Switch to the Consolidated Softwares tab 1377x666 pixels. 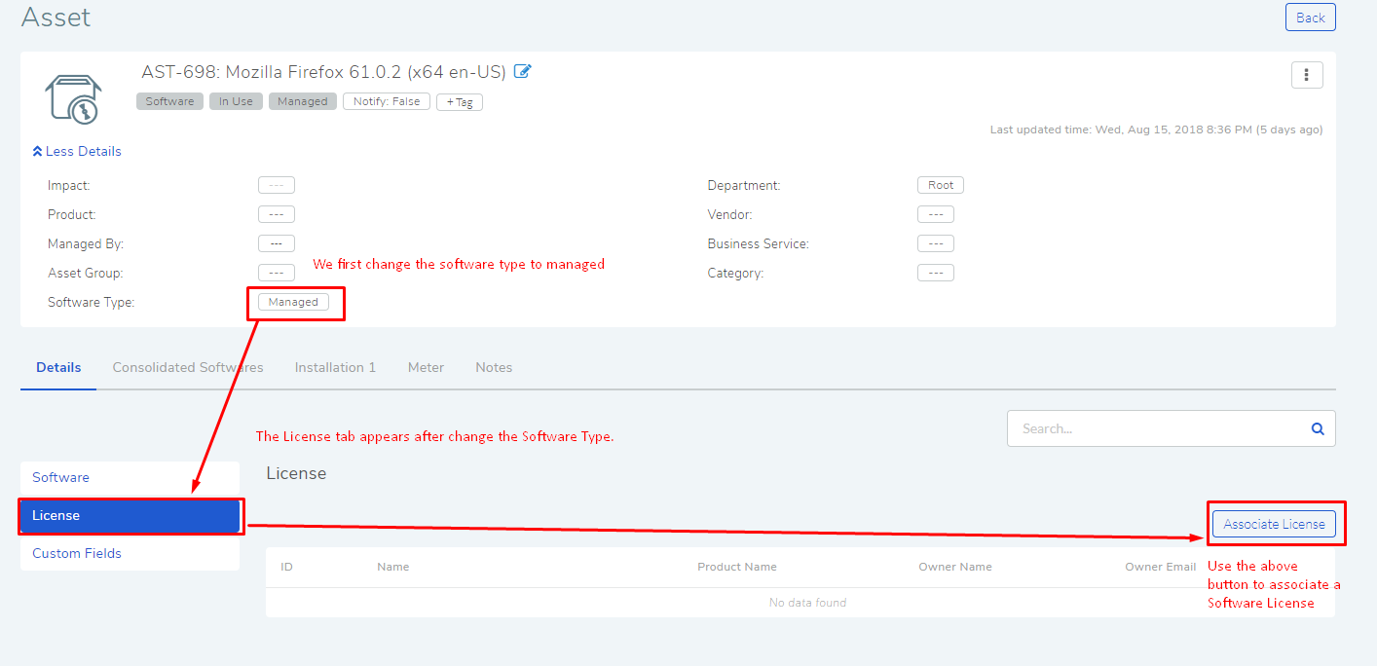click(188, 367)
